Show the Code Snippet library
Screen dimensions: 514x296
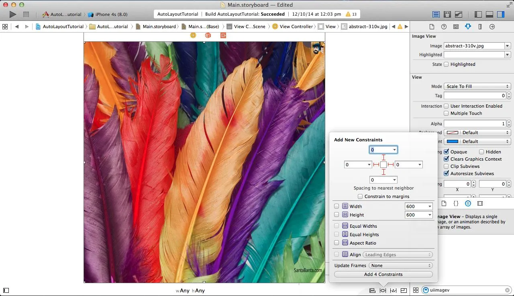click(456, 204)
